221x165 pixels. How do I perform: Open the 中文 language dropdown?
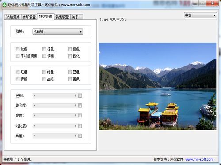coord(200,15)
